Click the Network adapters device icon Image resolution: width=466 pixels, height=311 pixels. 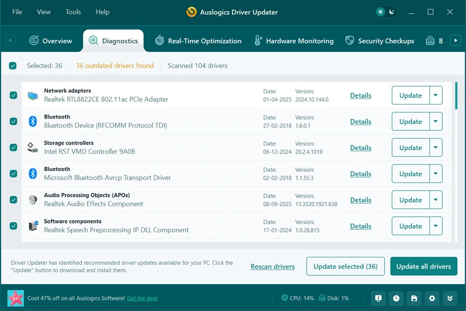tap(33, 95)
